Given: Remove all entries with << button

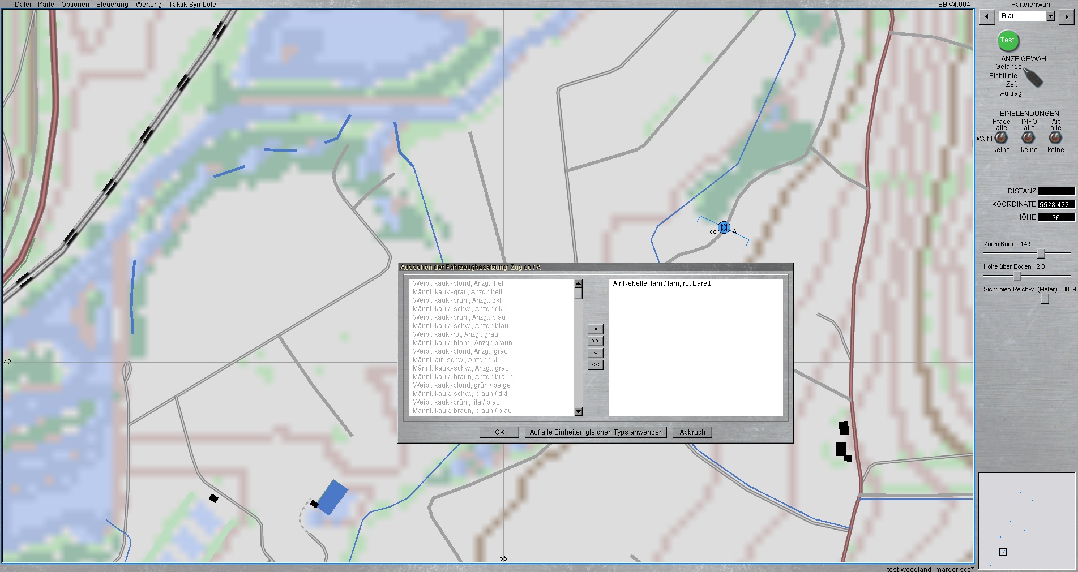Looking at the screenshot, I should [x=595, y=365].
